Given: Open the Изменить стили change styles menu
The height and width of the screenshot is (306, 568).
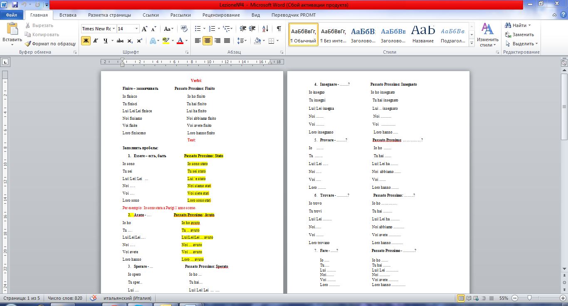Looking at the screenshot, I should (x=488, y=35).
